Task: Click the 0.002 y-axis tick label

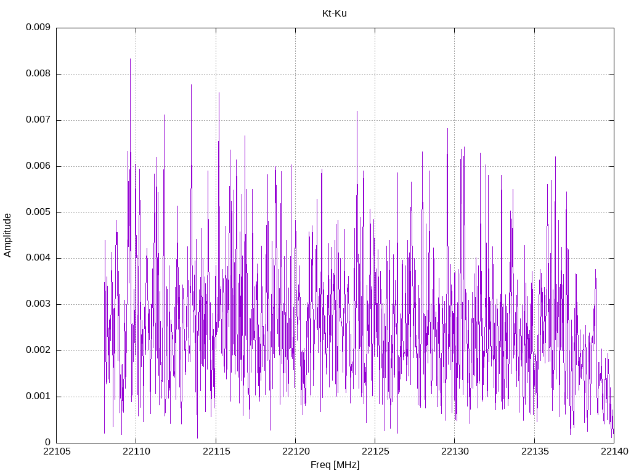Action: (38, 350)
